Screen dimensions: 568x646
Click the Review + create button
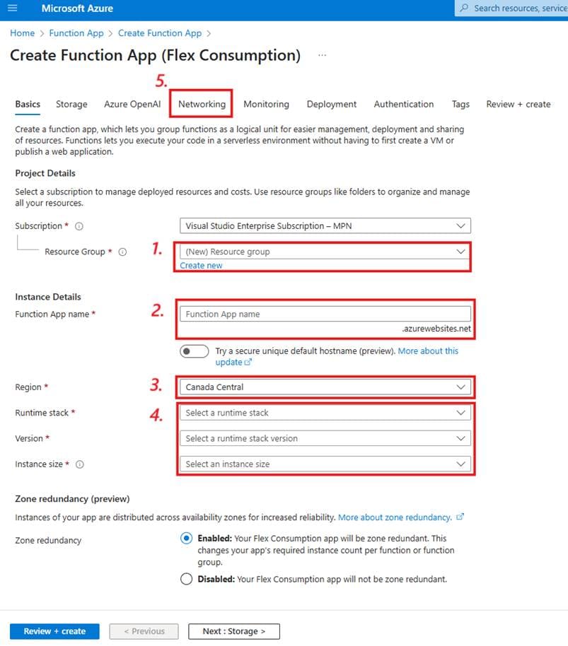point(54,631)
